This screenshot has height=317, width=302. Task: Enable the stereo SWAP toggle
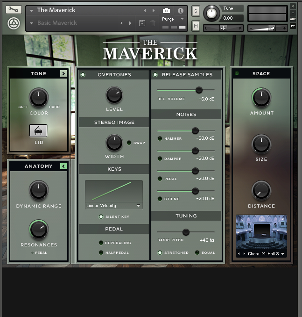click(129, 143)
